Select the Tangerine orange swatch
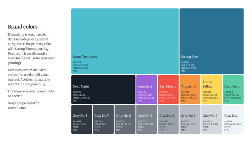This screenshot has width=252, height=142. pyautogui.click(x=190, y=89)
